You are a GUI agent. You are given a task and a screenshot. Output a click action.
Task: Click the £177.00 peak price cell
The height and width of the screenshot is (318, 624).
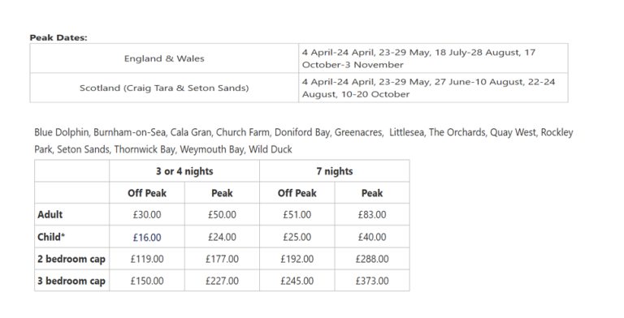(222, 259)
